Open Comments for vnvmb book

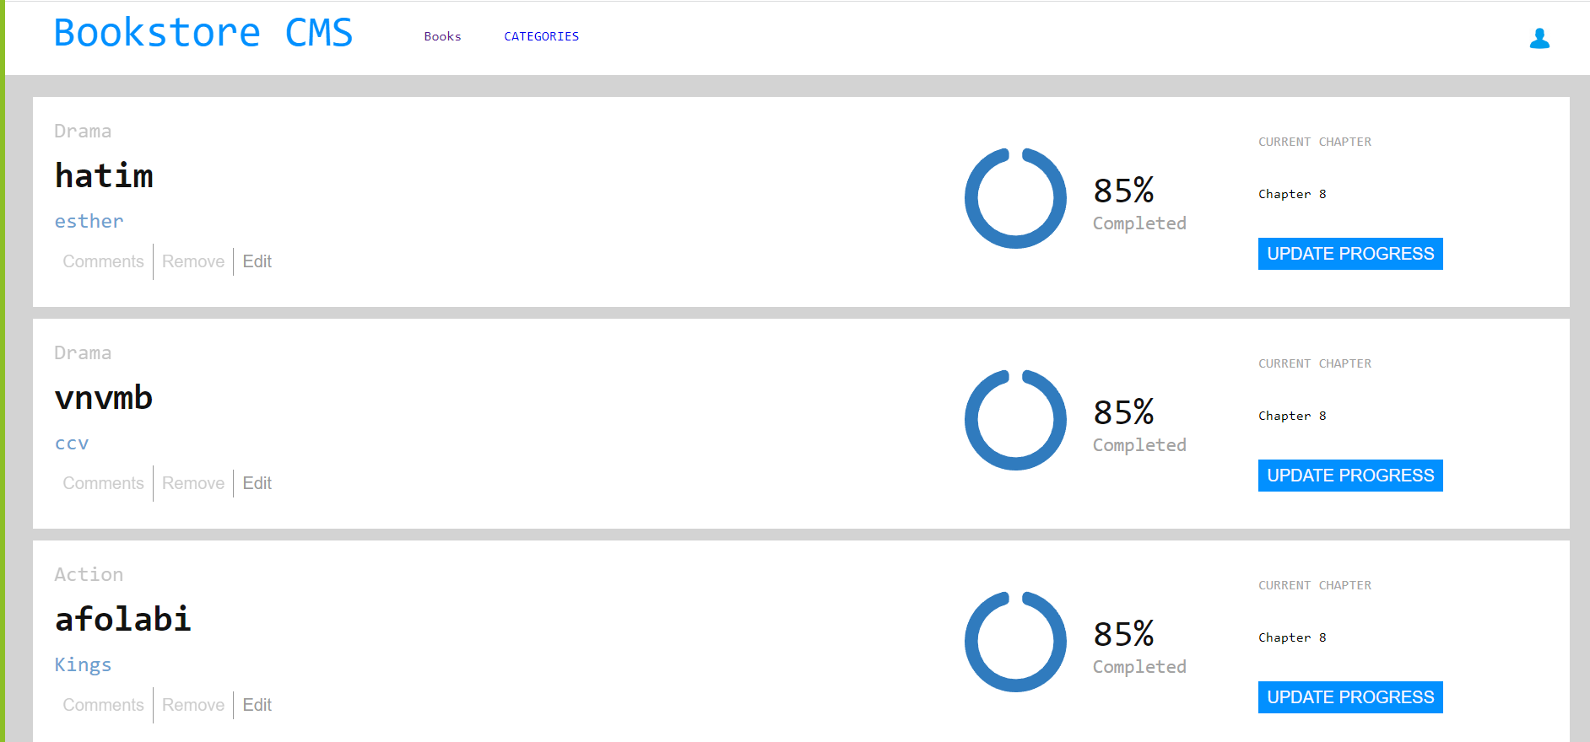(103, 483)
